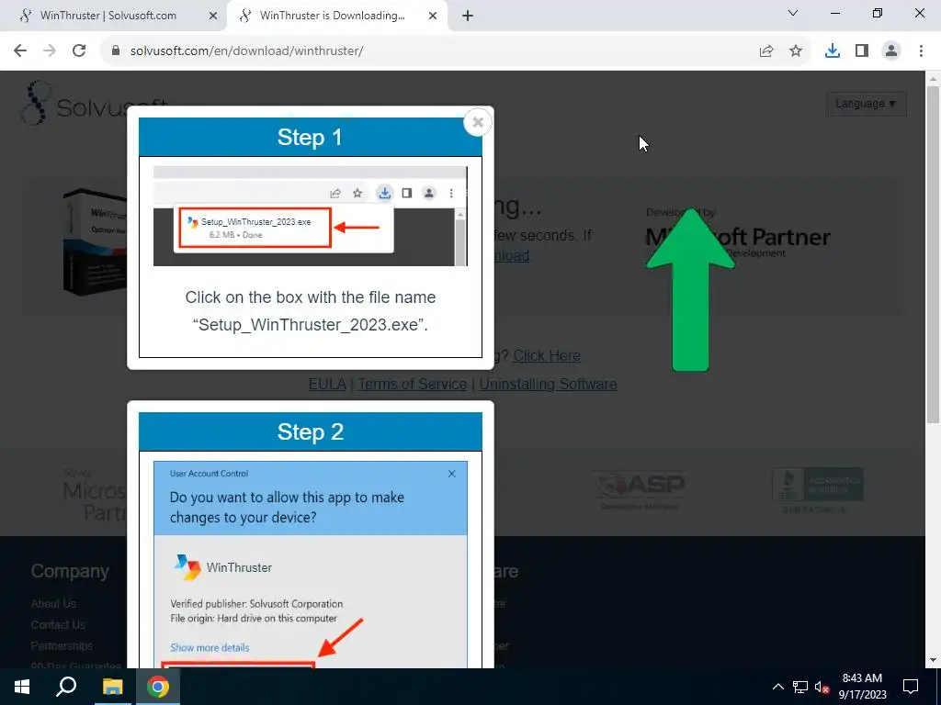Screen dimensions: 941x705
Task: Click the Chrome taskbar icon
Action: (x=158, y=687)
